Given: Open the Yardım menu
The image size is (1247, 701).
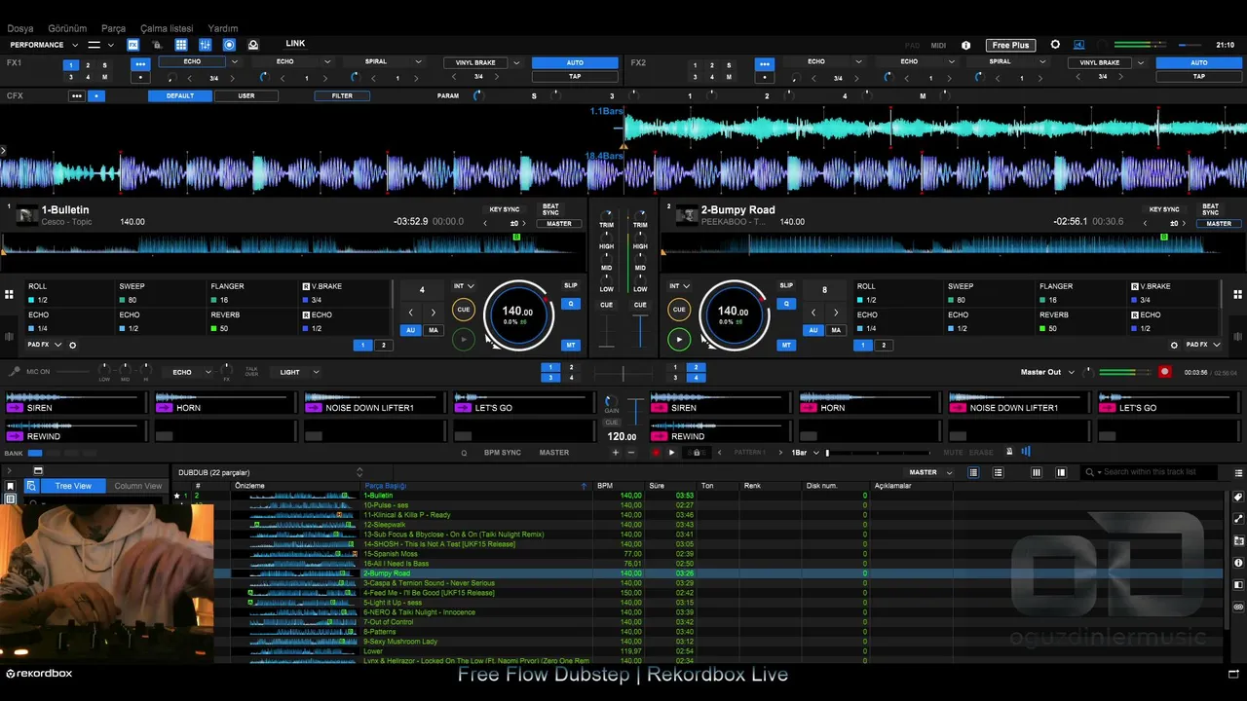Looking at the screenshot, I should point(223,28).
